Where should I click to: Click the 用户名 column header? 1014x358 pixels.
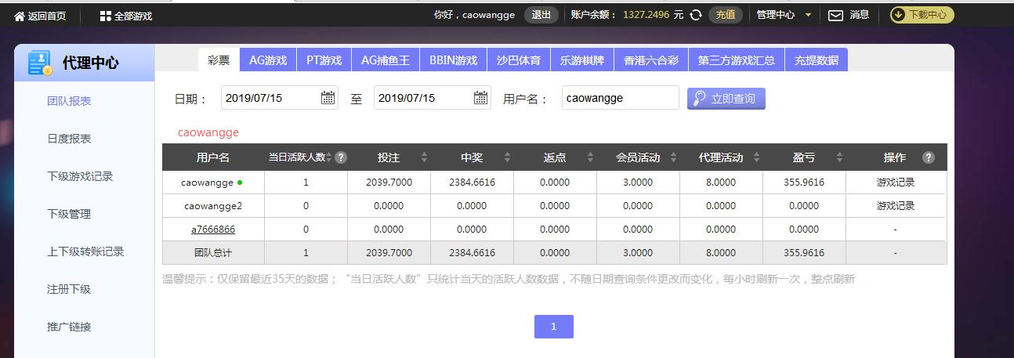213,157
